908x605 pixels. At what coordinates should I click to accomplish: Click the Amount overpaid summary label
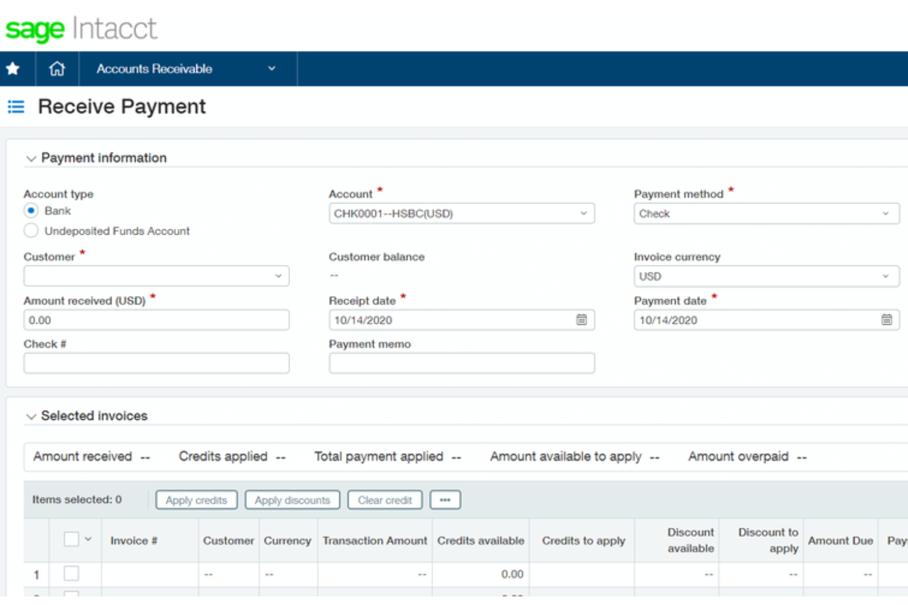738,457
